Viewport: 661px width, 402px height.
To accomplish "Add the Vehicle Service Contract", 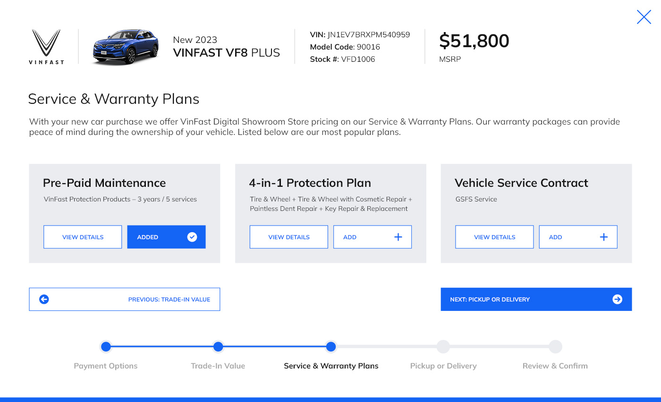I will pos(578,237).
